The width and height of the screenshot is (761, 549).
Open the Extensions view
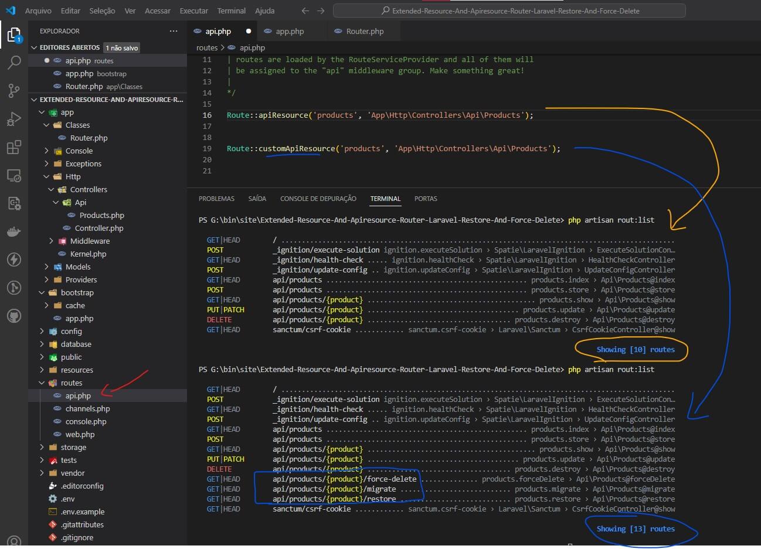click(14, 147)
